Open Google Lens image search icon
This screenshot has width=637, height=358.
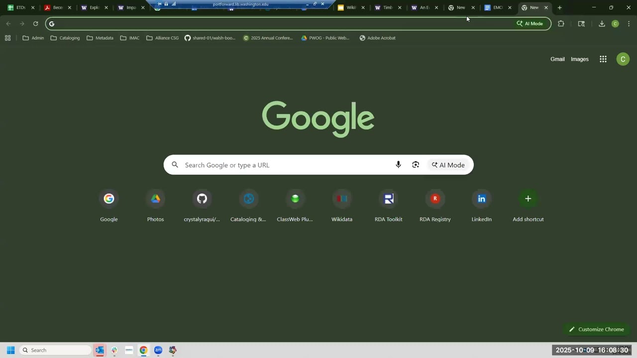tap(416, 165)
